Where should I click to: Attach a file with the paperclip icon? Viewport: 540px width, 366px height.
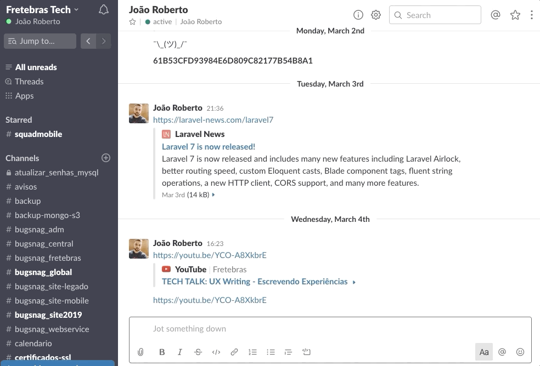click(x=140, y=352)
